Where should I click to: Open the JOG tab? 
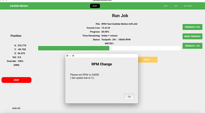[176, 6]
